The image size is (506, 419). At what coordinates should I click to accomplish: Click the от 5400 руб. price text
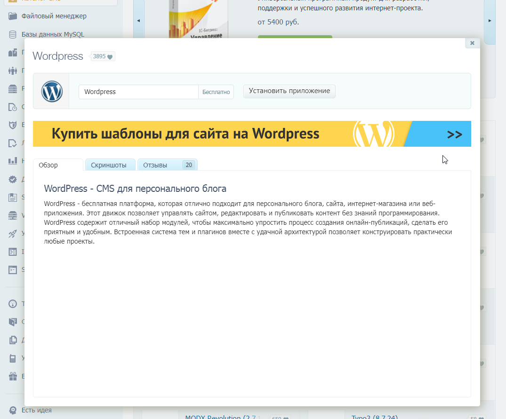coord(278,22)
